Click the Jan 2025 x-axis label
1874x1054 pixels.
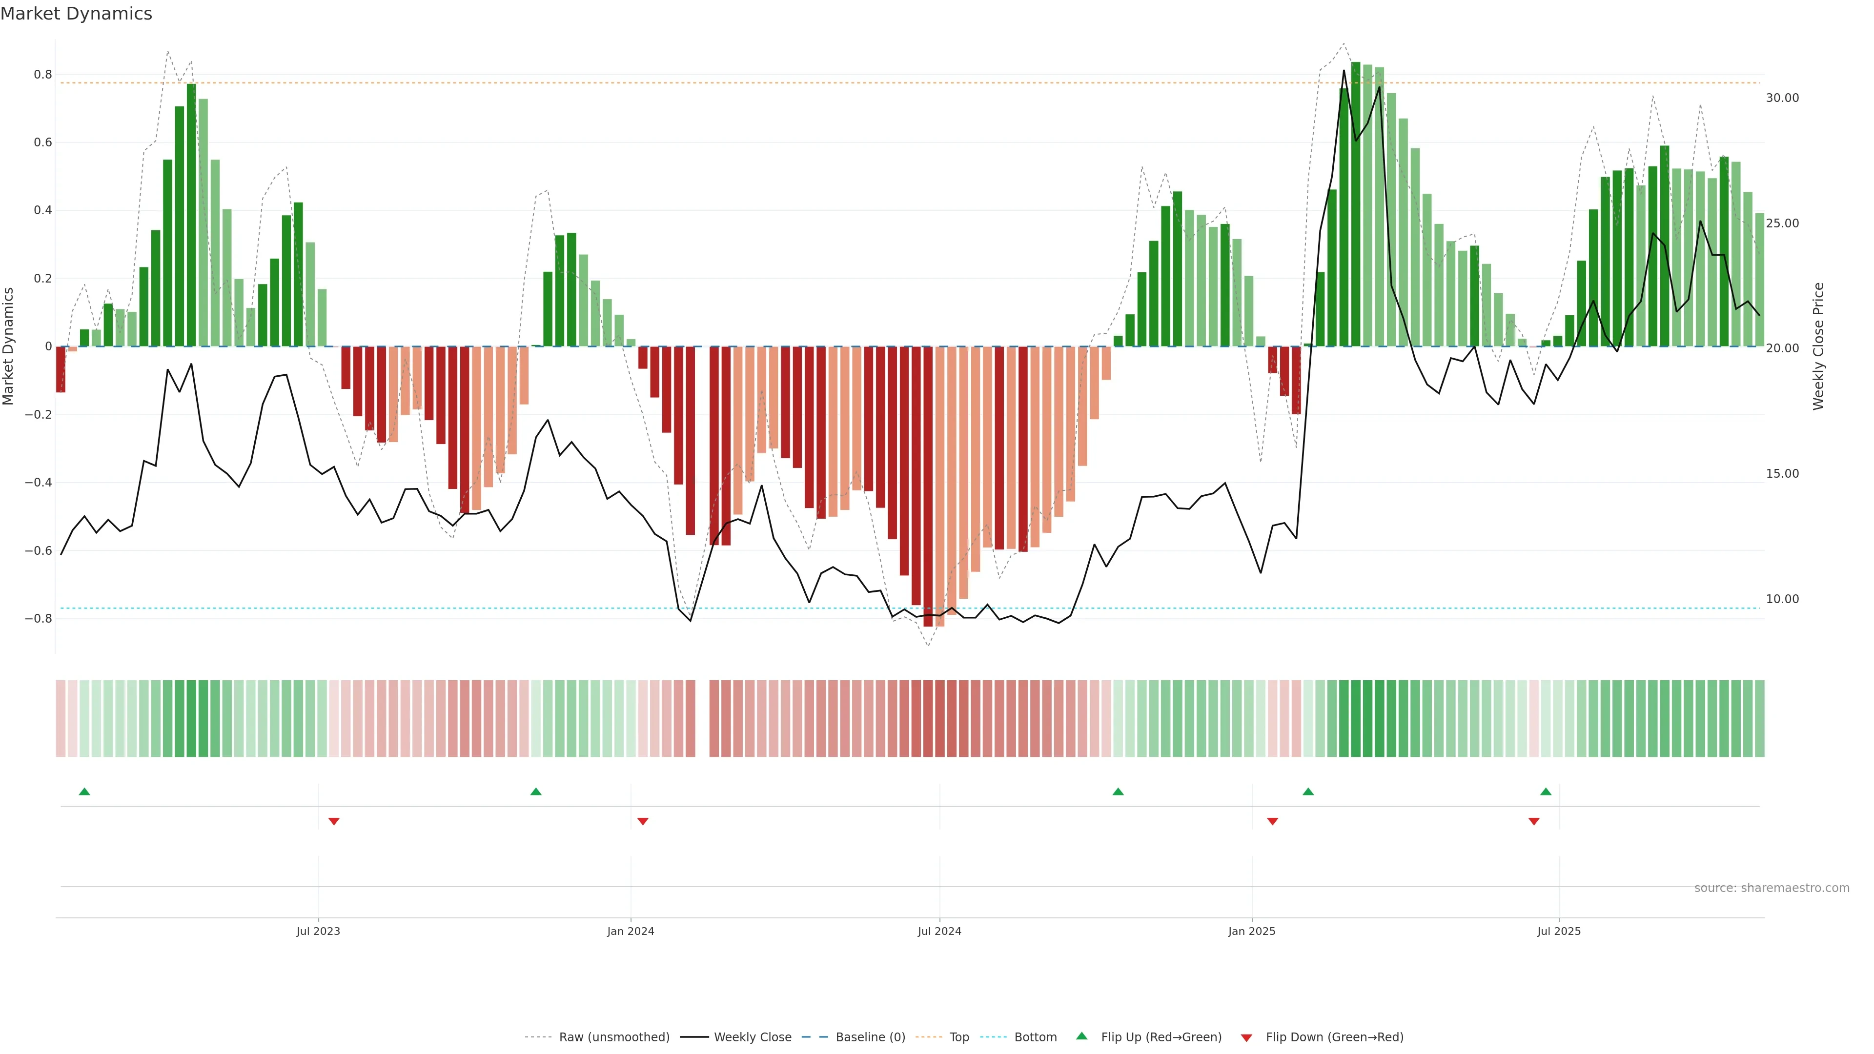(x=1251, y=932)
